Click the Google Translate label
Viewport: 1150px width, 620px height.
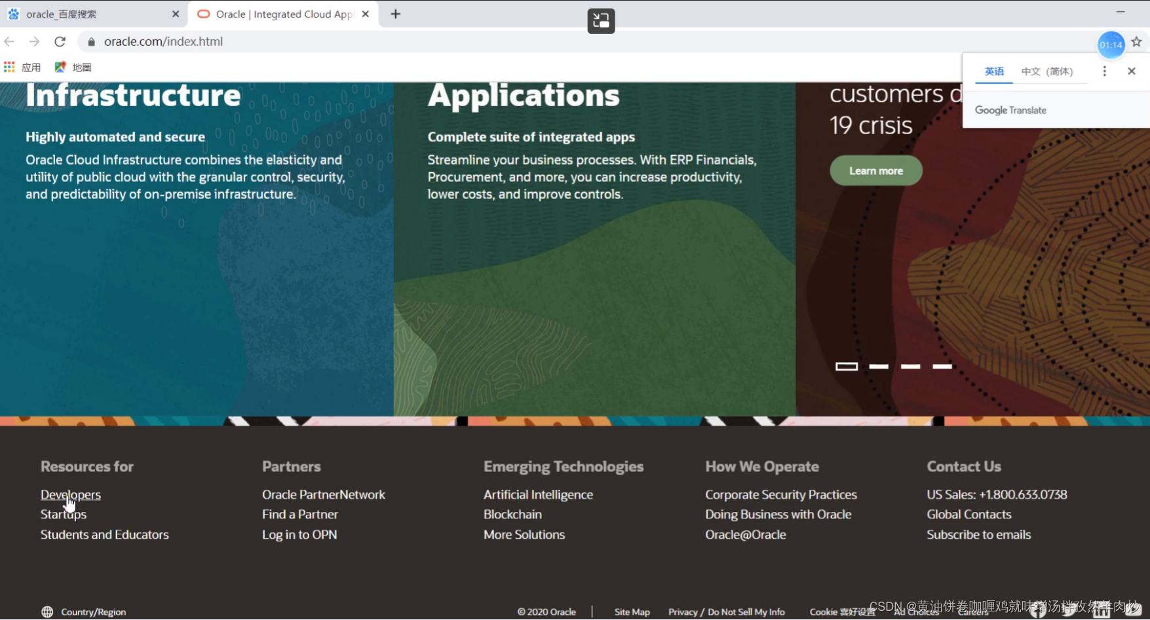tap(1010, 110)
